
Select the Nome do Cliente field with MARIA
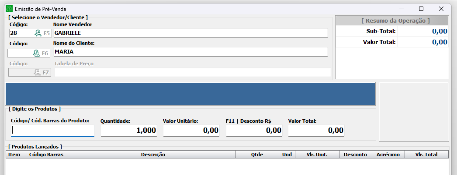[x=190, y=52]
